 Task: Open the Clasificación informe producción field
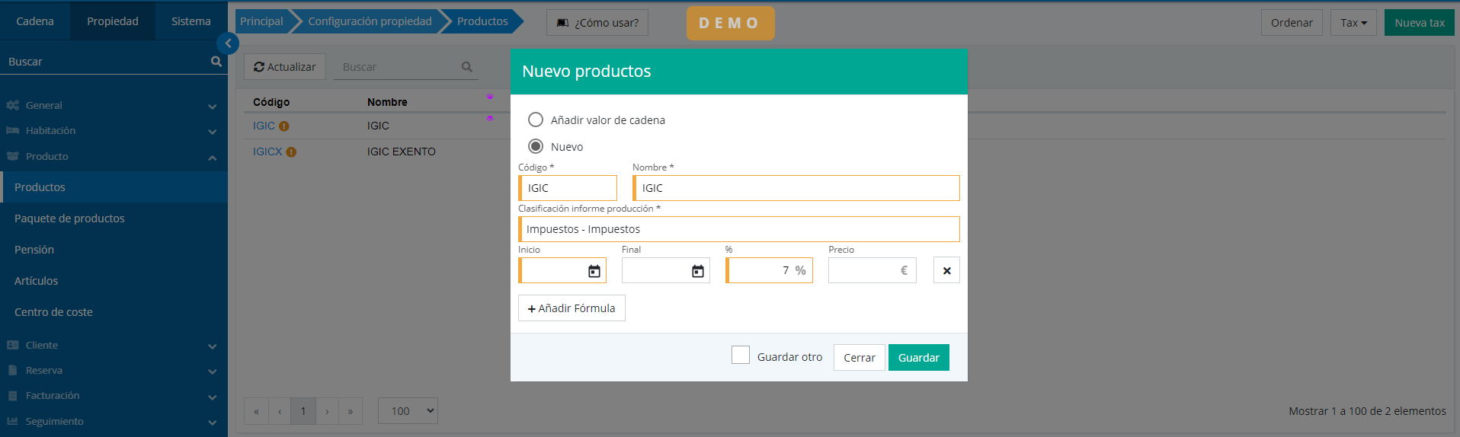(x=738, y=229)
